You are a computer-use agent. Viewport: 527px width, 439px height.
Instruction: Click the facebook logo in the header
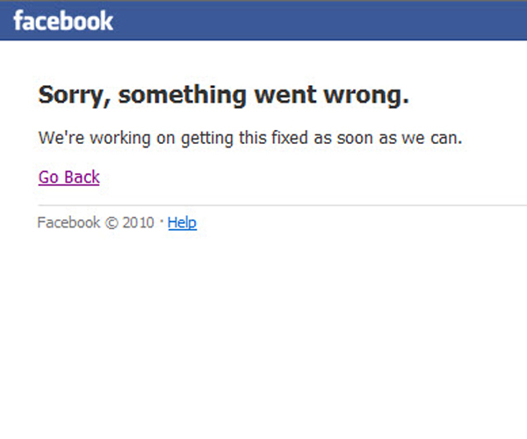[63, 19]
